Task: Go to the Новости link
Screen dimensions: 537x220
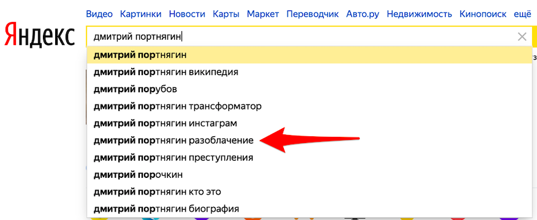Action: 187,14
